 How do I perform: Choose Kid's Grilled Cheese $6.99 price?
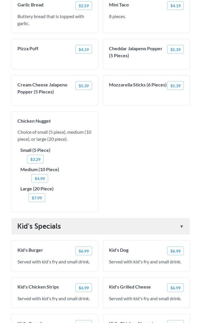tap(175, 288)
